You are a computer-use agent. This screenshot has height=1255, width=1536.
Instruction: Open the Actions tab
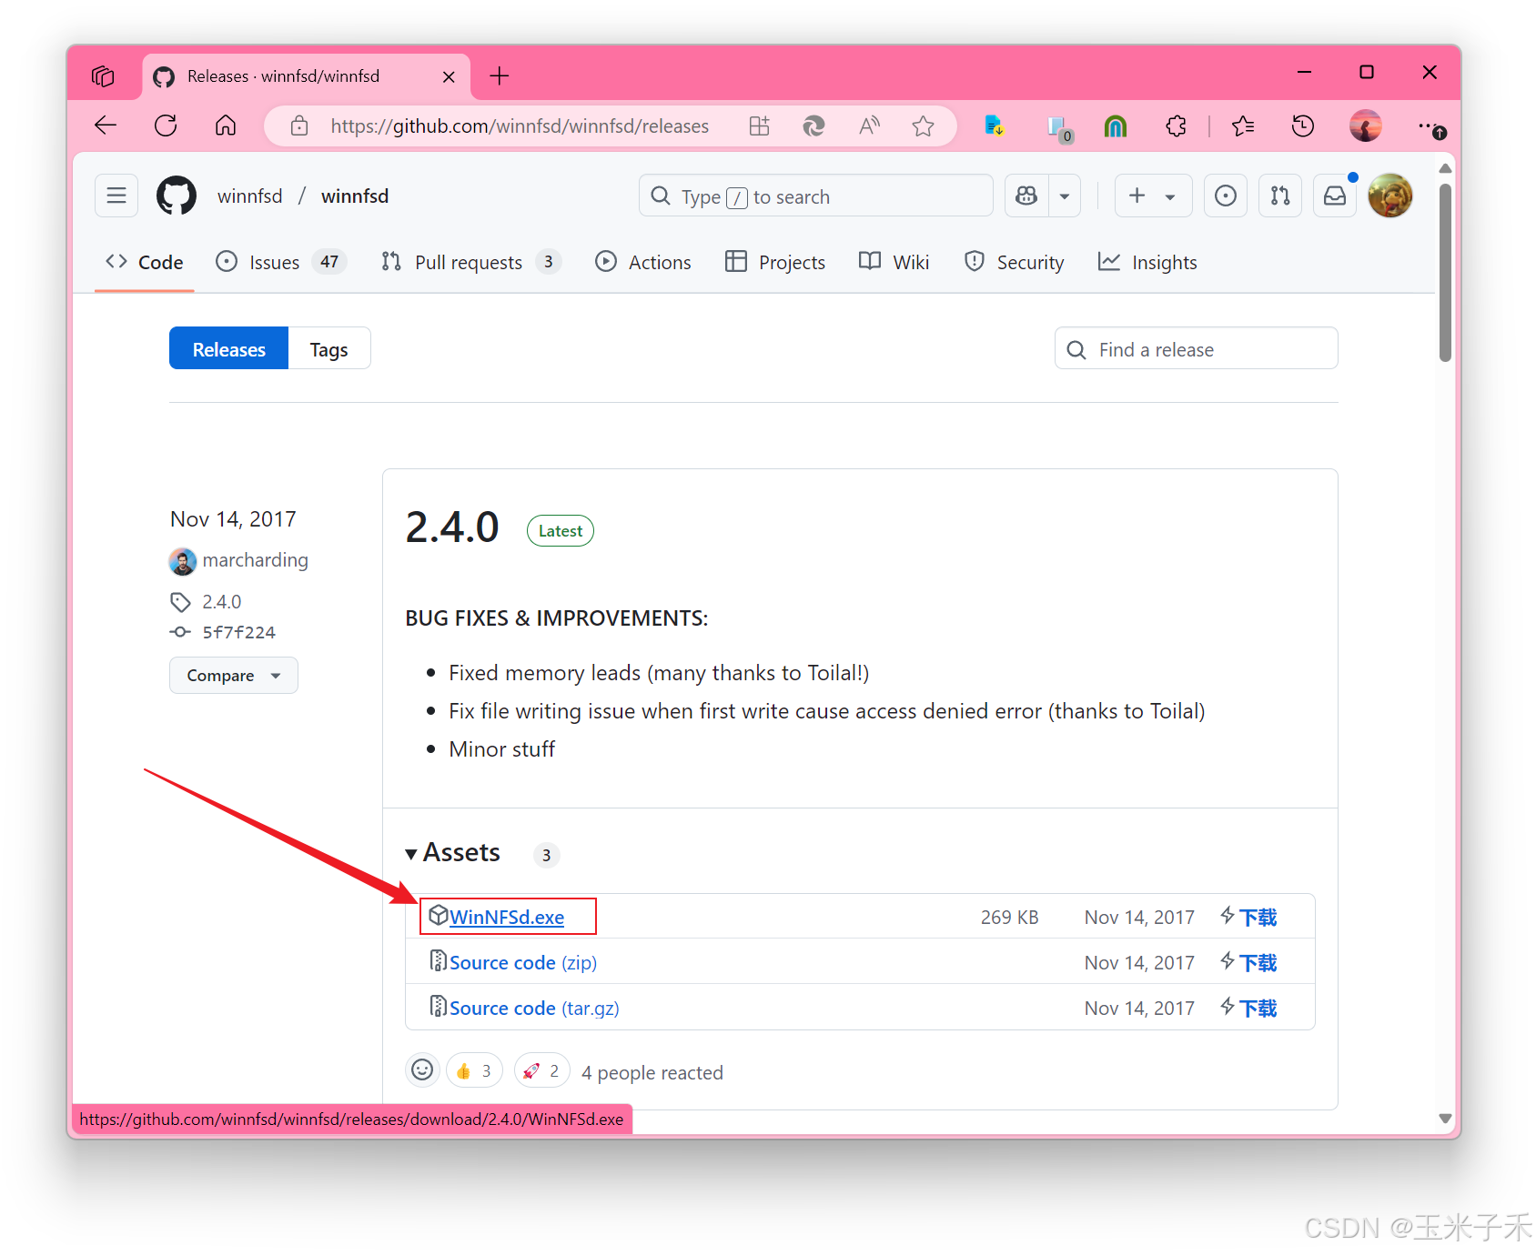pos(643,263)
